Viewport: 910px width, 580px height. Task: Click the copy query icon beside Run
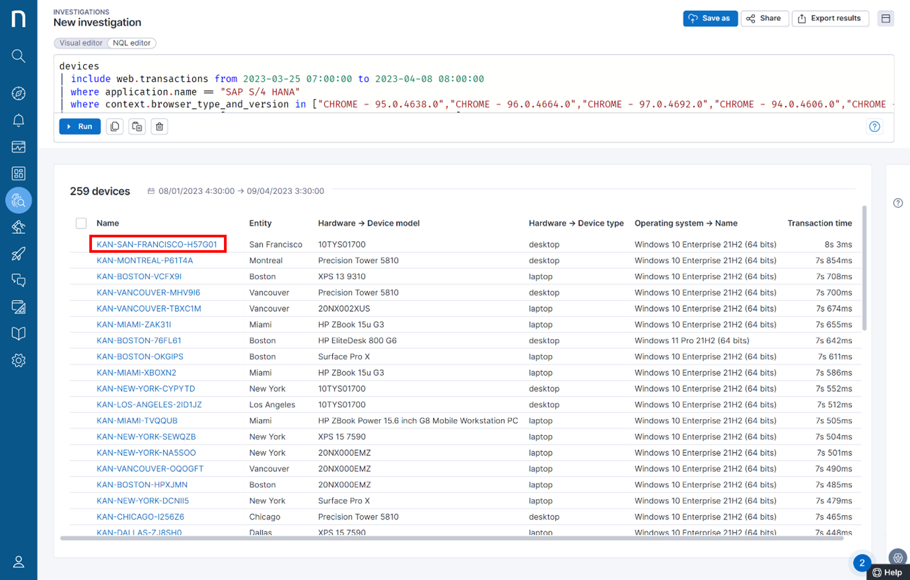coord(115,127)
